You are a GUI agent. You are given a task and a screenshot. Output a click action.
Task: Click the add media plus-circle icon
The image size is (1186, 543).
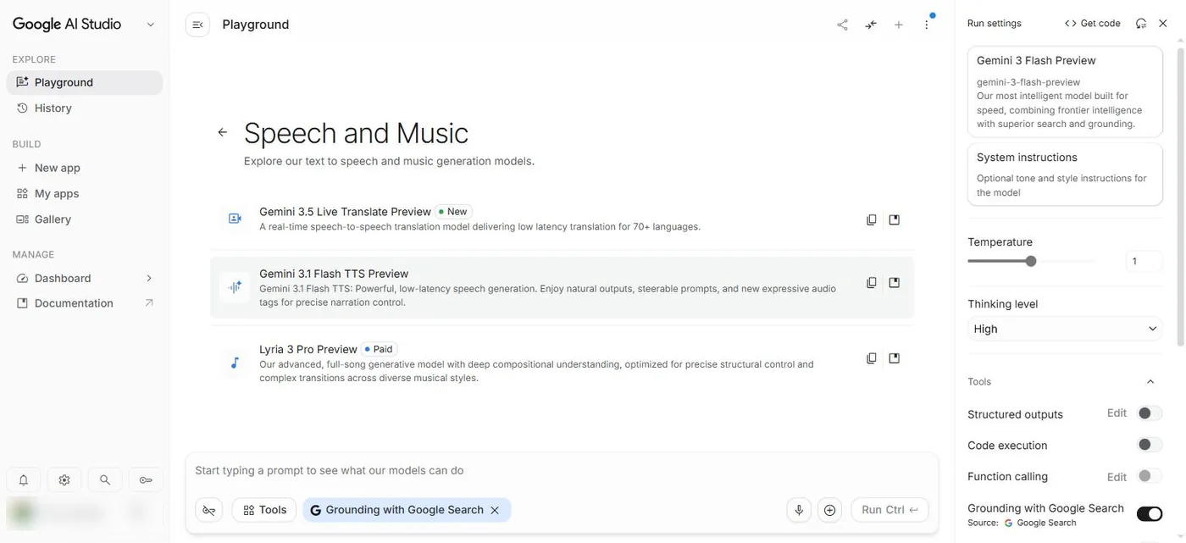pos(830,510)
